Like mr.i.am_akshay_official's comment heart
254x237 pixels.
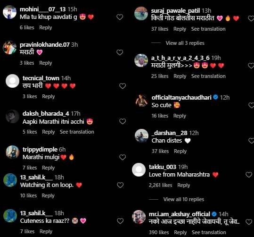[x=249, y=222]
